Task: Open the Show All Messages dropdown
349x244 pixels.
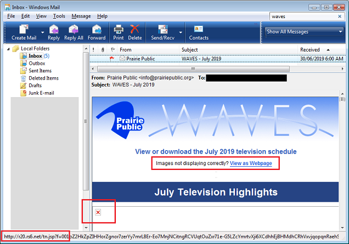Action: (304, 32)
